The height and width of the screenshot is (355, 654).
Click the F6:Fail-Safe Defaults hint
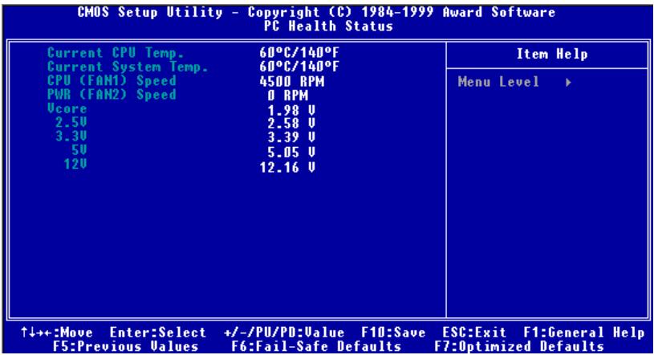click(x=316, y=346)
